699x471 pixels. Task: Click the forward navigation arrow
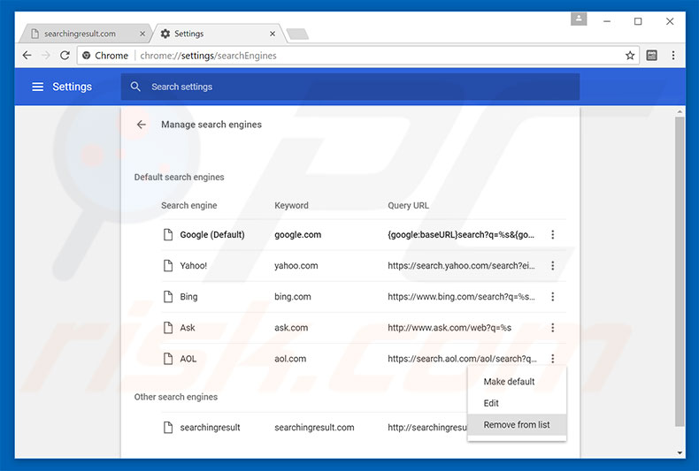pyautogui.click(x=45, y=55)
